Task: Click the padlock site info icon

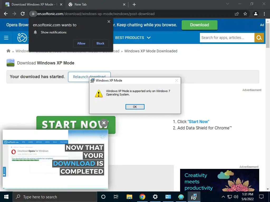Action: pyautogui.click(x=33, y=14)
